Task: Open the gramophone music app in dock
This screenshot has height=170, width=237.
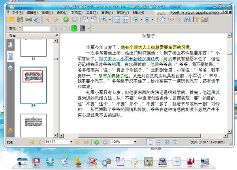Action: pos(78,162)
